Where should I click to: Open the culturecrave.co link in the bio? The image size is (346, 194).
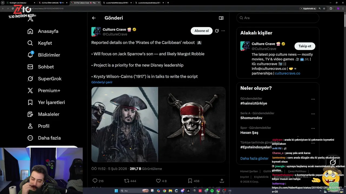[x=287, y=73]
